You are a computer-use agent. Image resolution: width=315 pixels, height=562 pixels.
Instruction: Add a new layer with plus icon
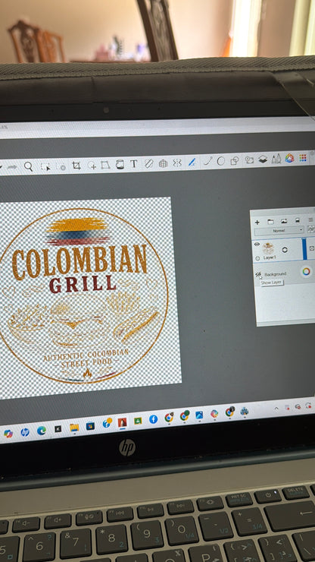point(257,223)
